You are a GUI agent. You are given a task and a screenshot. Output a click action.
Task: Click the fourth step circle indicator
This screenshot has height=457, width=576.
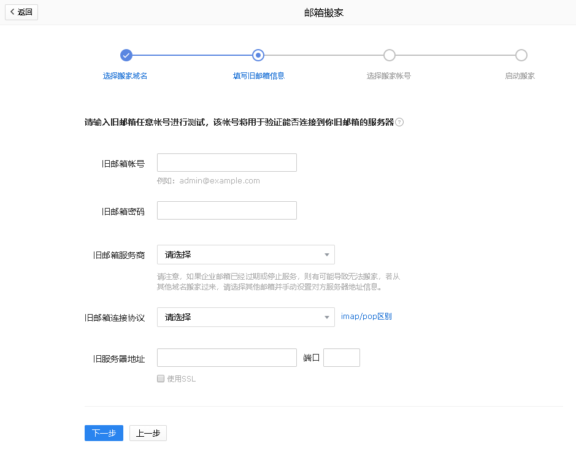(x=521, y=55)
